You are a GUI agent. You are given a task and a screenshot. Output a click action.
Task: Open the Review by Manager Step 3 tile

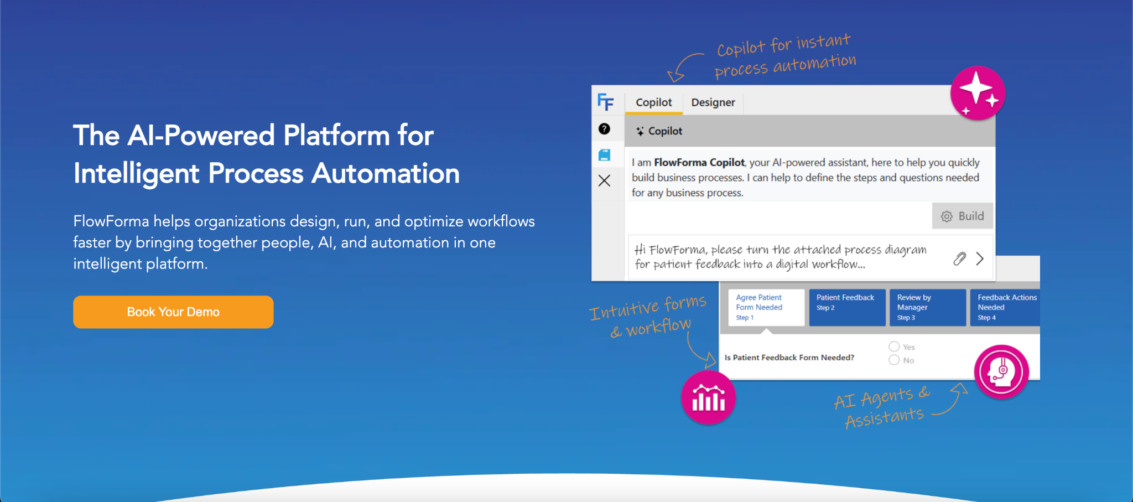pos(928,308)
